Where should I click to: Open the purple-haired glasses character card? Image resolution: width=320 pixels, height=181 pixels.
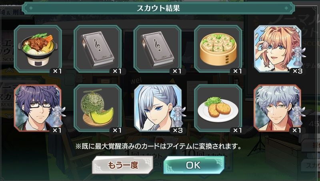click(x=38, y=108)
